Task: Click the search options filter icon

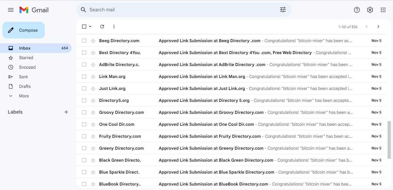Action: click(x=283, y=10)
